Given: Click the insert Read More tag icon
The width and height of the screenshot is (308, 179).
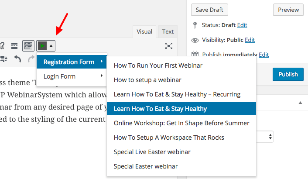Looking at the screenshot, I should pyautogui.click(x=14, y=46).
